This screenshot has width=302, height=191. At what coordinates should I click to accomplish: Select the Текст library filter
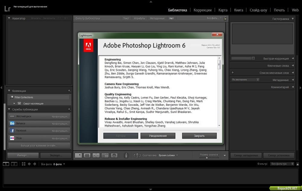coord(126,18)
